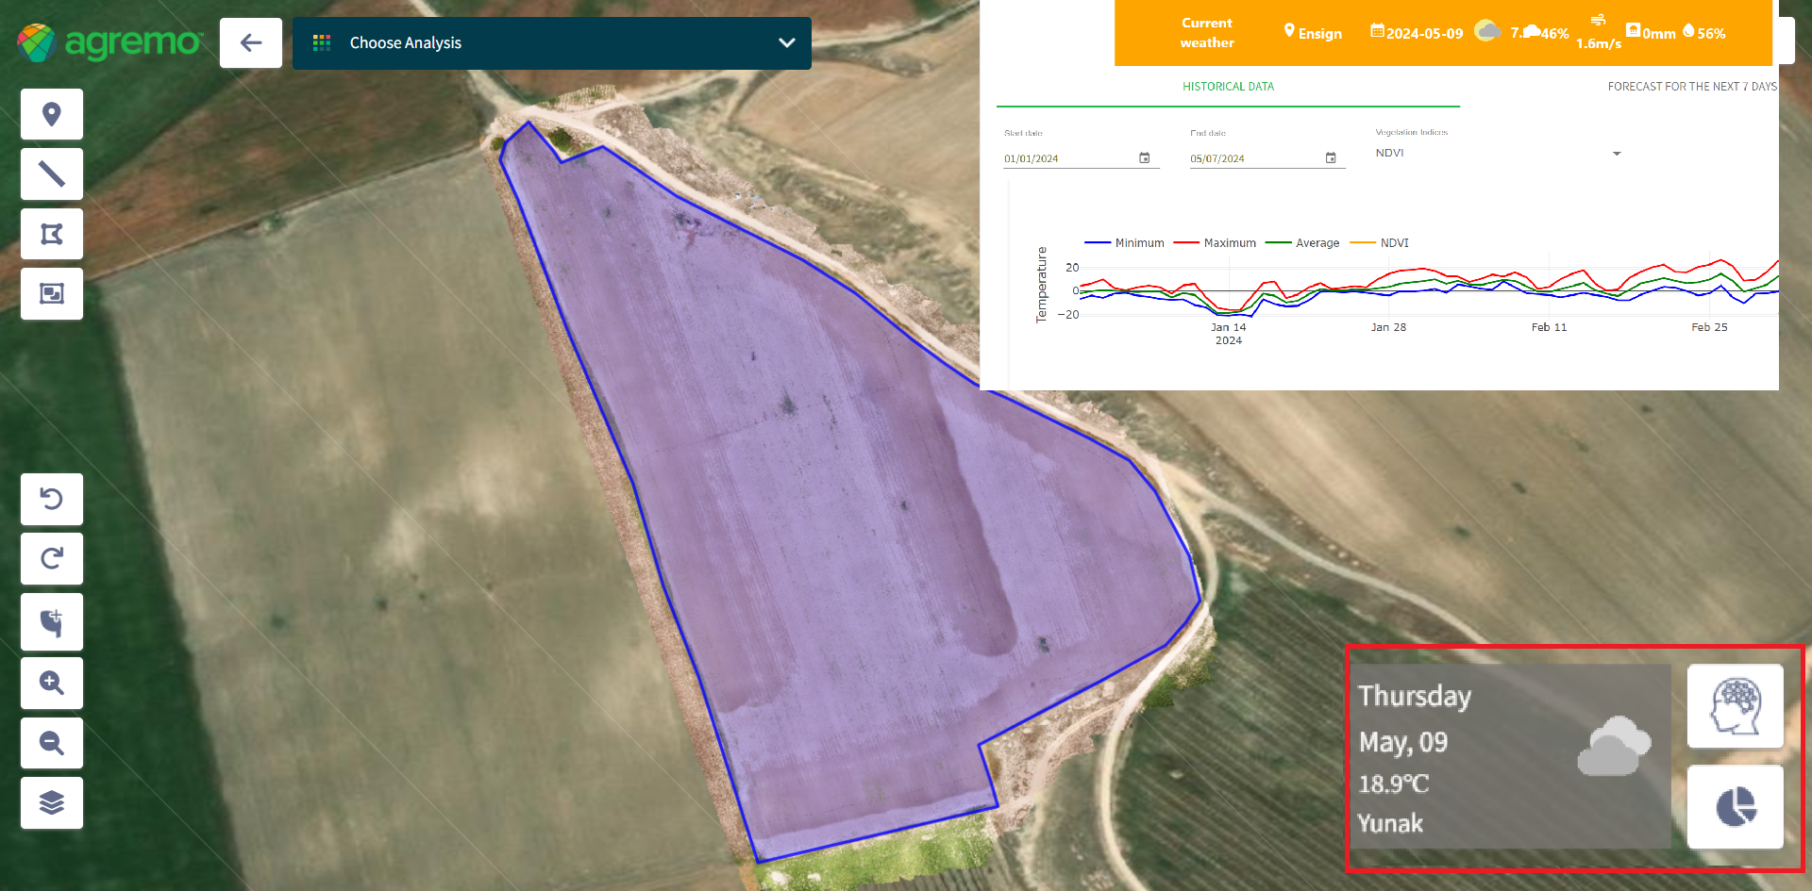Click the partly cloudy icon in weather bar

coord(1487,30)
